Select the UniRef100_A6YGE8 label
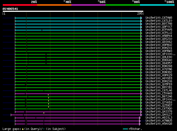This screenshot has height=131, width=177. [159, 78]
